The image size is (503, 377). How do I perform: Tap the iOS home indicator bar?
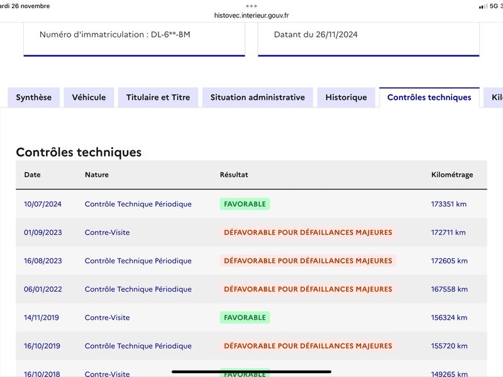click(251, 372)
